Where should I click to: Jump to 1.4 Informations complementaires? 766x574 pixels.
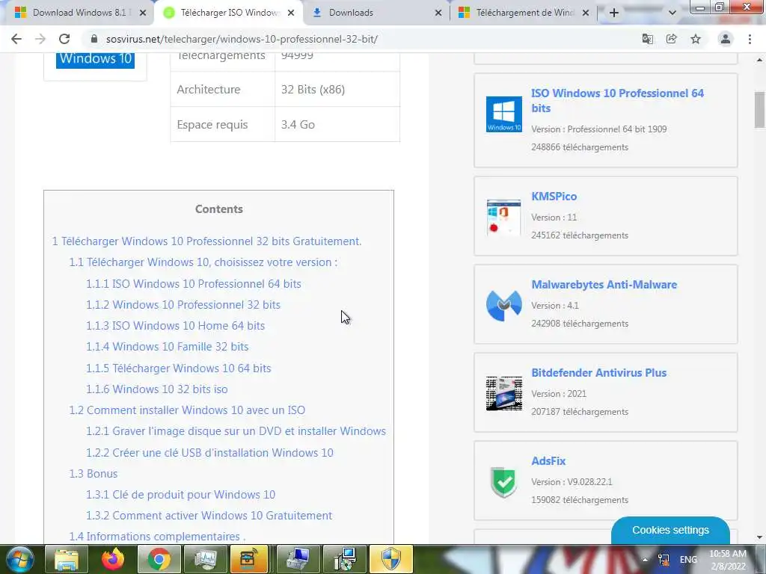(x=157, y=537)
